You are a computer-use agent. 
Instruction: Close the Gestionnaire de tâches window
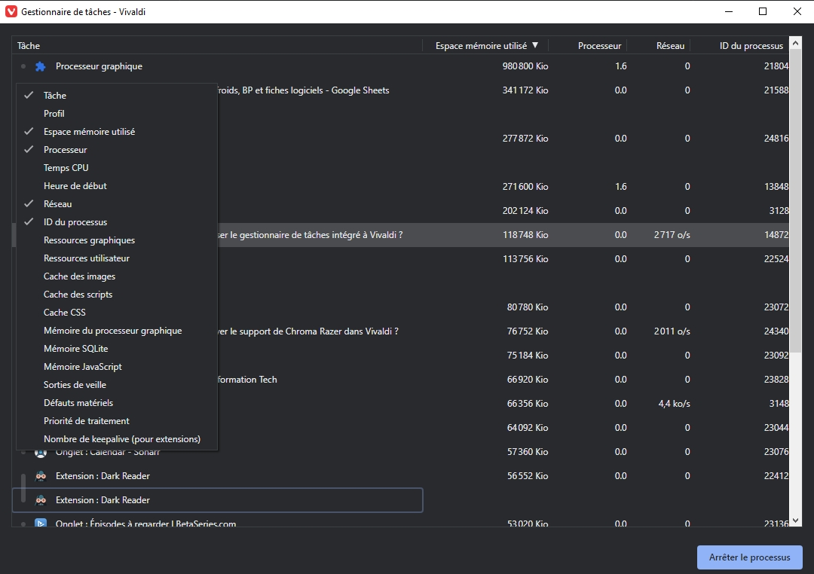click(x=797, y=11)
